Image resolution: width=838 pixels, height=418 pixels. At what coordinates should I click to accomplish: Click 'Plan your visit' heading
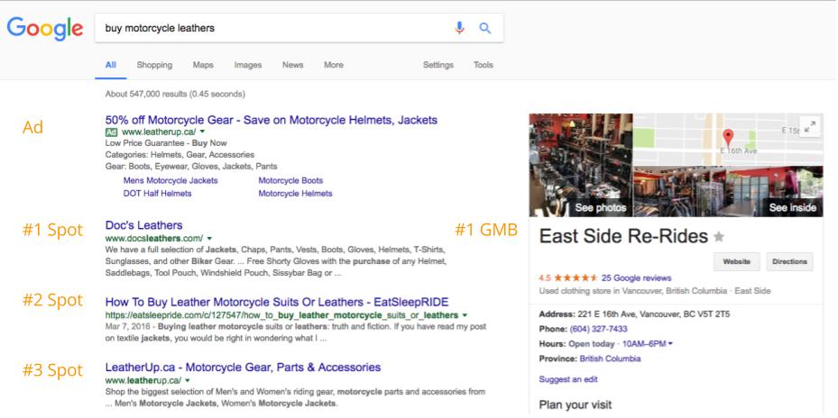(576, 404)
